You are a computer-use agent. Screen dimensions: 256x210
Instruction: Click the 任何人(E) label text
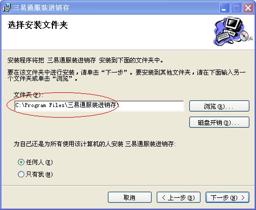coord(39,162)
